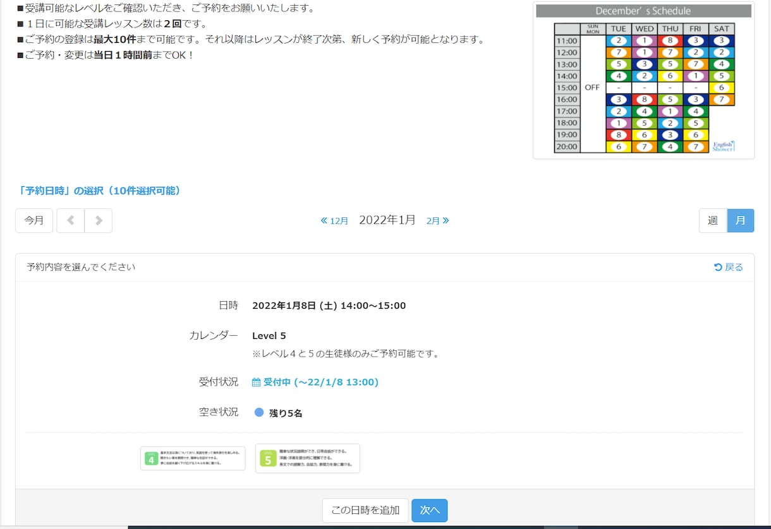Switch to 月 (month) view

click(x=741, y=221)
